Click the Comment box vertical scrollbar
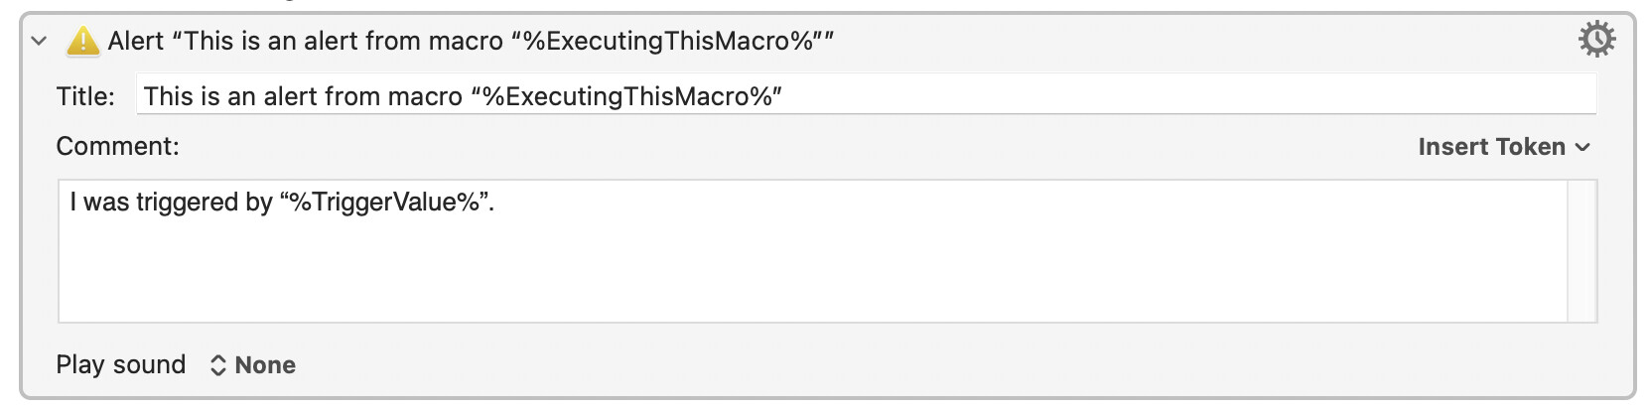1650x411 pixels. 1581,250
